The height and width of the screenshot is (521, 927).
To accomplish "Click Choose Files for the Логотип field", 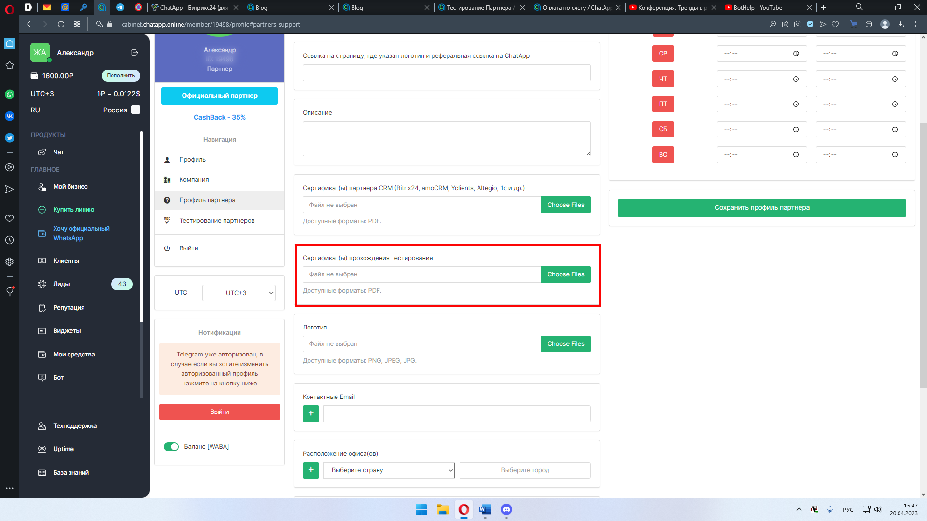I will coord(565,344).
